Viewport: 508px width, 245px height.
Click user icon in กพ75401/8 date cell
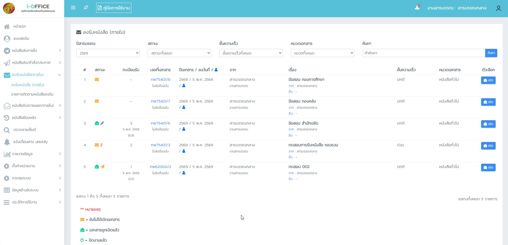click(x=184, y=86)
